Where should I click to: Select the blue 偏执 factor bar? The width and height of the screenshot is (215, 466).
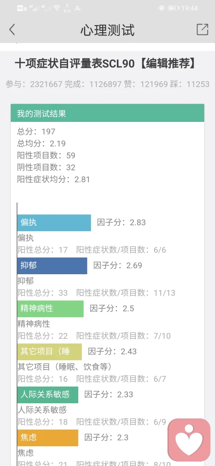point(54,223)
